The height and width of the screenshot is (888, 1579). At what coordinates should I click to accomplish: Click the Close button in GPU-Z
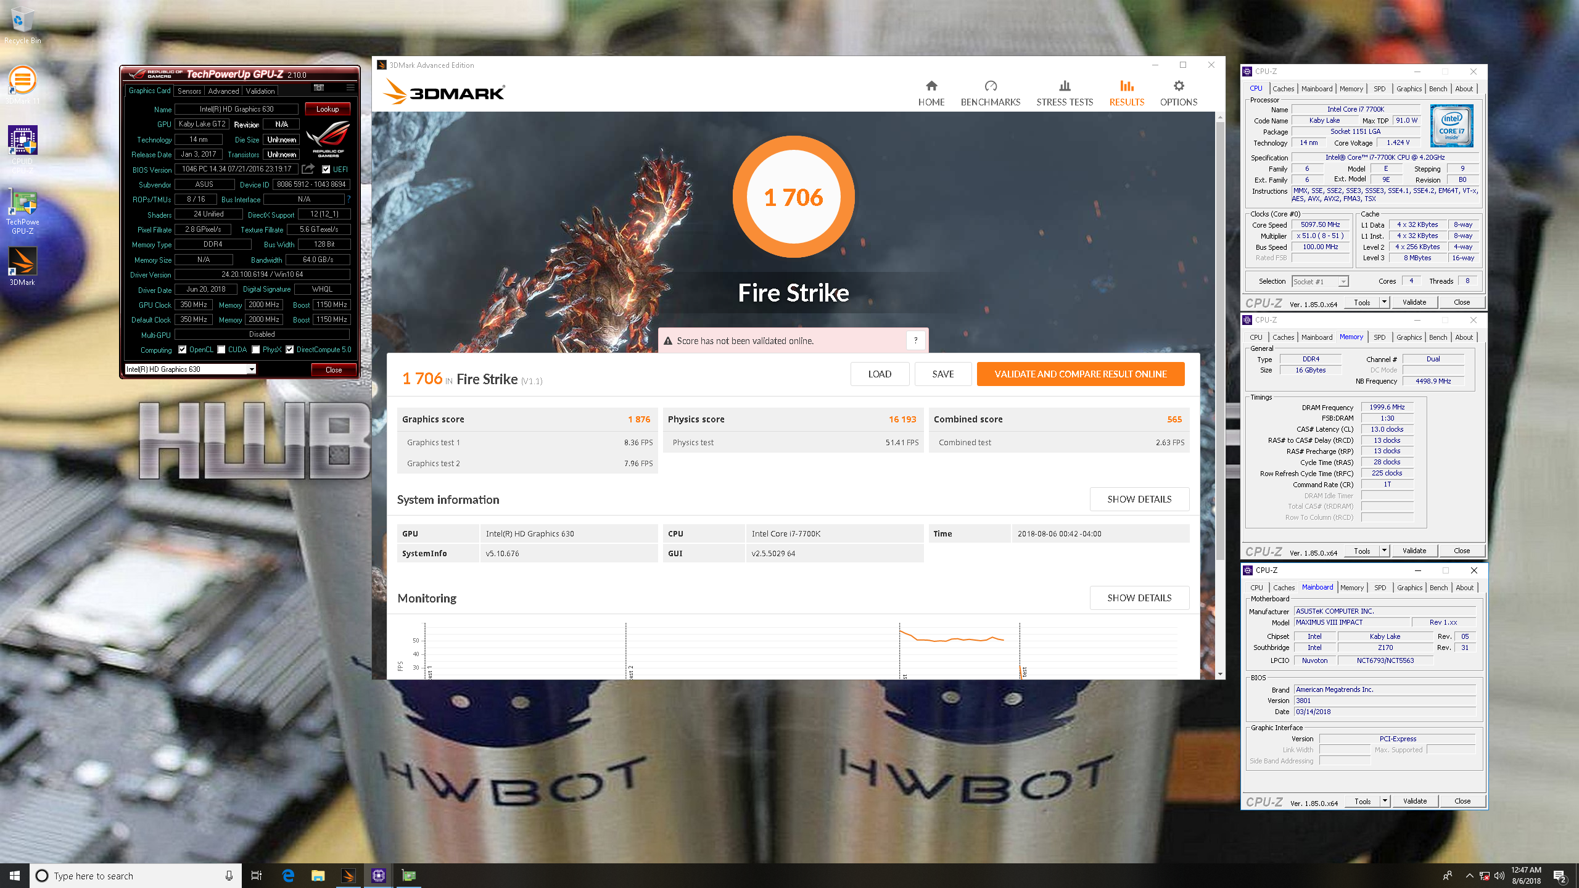pyautogui.click(x=334, y=369)
